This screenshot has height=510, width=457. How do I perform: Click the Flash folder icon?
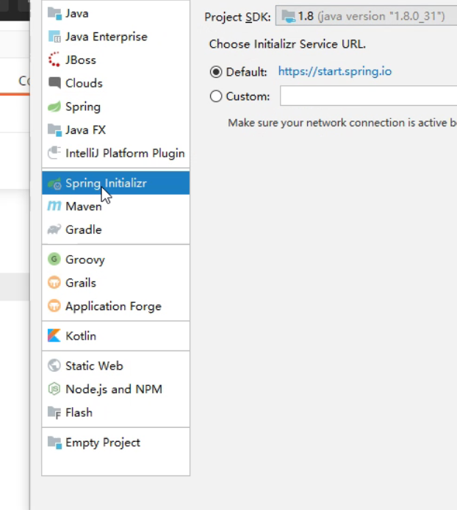click(54, 412)
